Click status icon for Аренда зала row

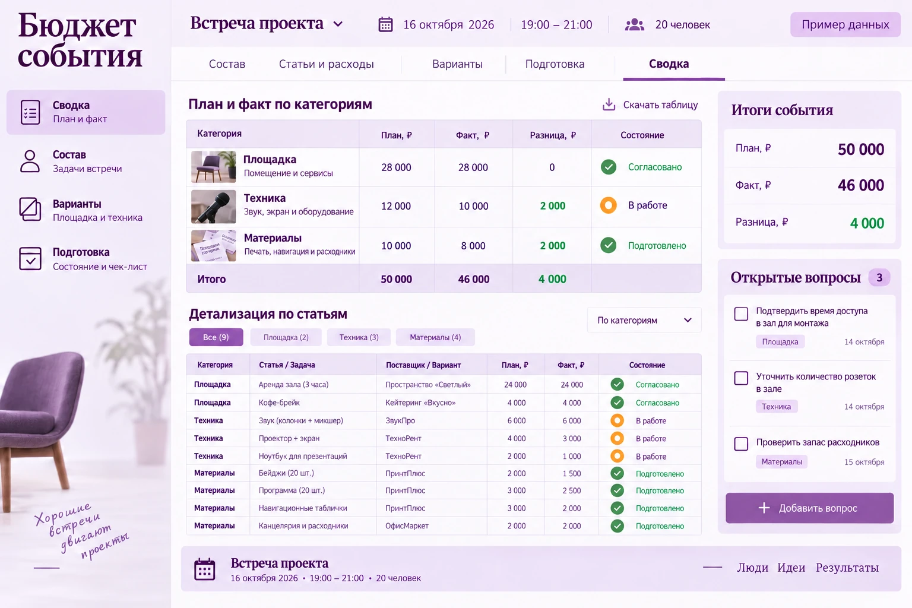point(617,384)
